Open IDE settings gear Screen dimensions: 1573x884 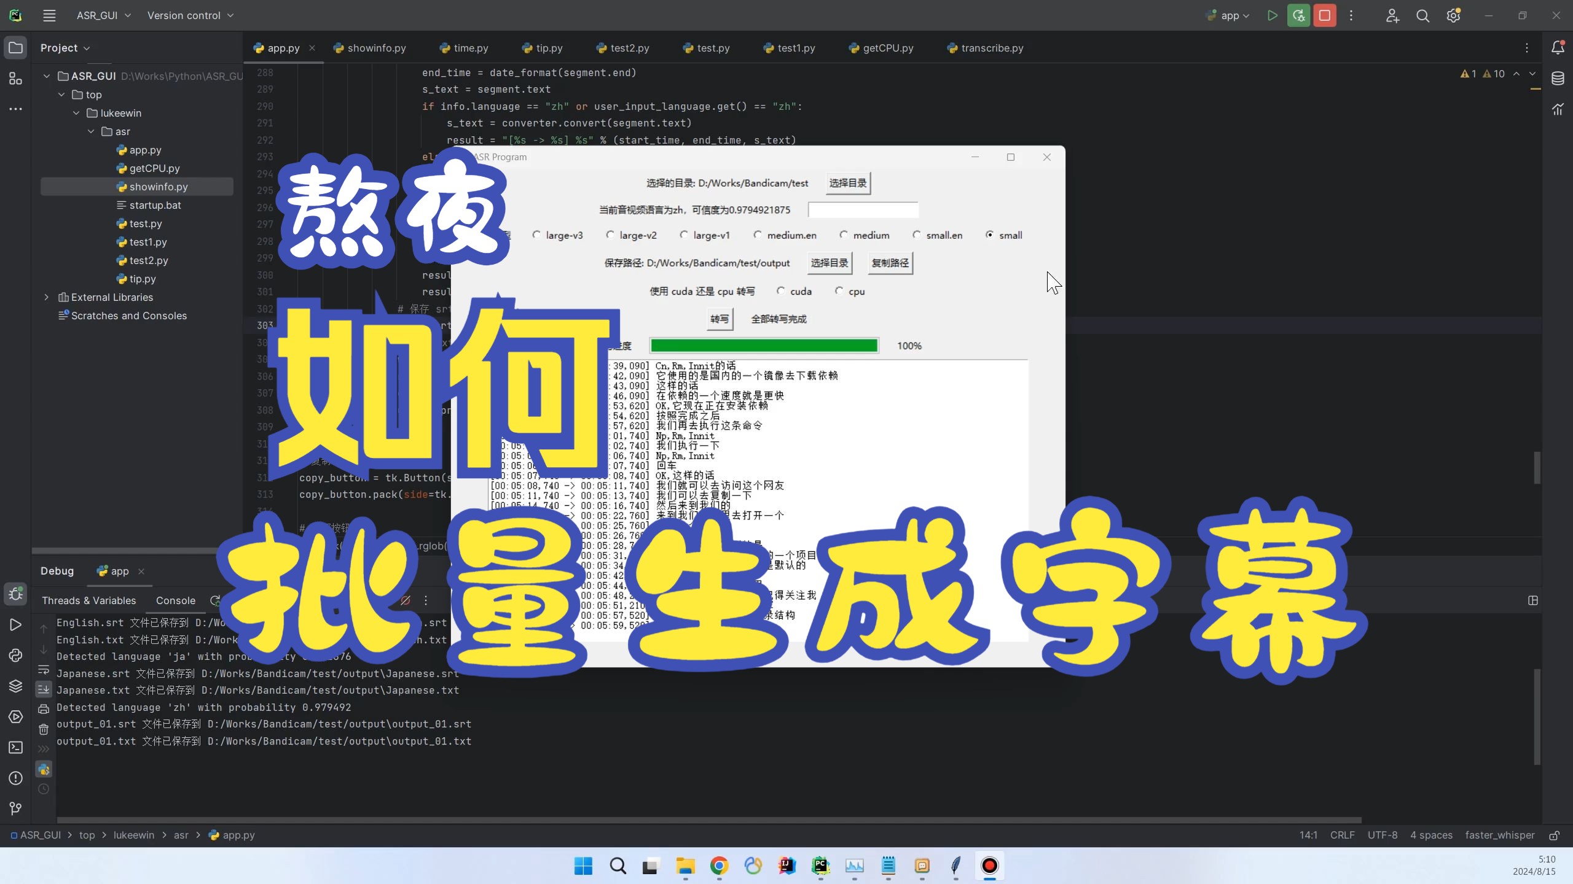1453,16
